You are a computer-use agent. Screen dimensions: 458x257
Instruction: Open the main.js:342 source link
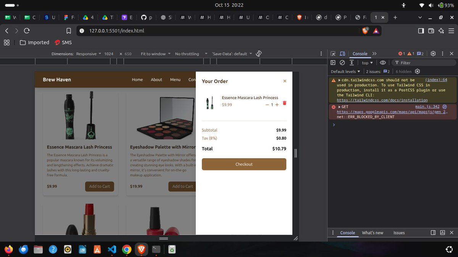pyautogui.click(x=427, y=107)
